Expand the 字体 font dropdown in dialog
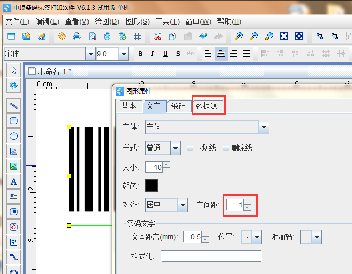Image resolution: width=352 pixels, height=274 pixels. [263, 127]
